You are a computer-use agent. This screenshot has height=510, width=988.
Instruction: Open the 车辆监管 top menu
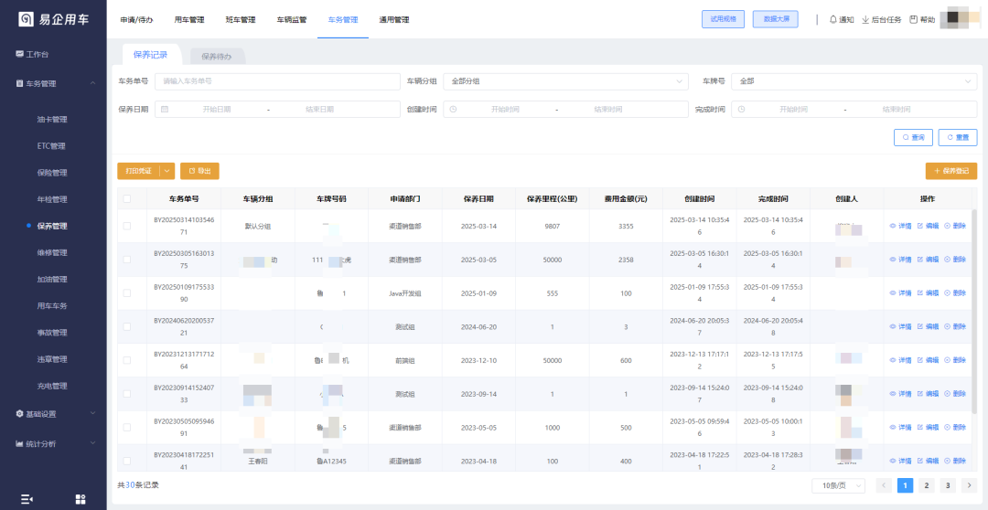[292, 19]
